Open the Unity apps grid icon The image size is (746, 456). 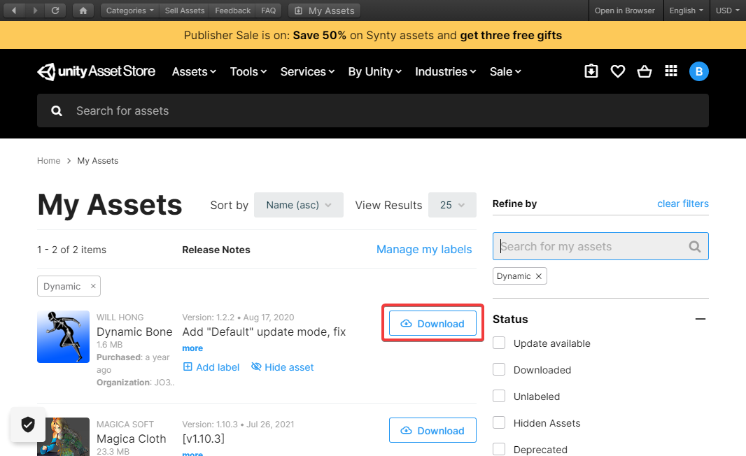pyautogui.click(x=671, y=71)
